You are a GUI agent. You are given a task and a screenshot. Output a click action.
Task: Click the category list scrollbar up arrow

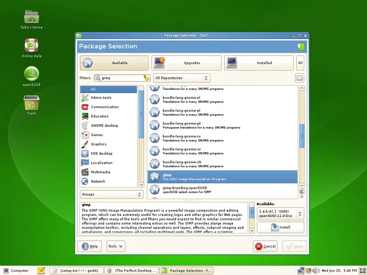[141, 88]
